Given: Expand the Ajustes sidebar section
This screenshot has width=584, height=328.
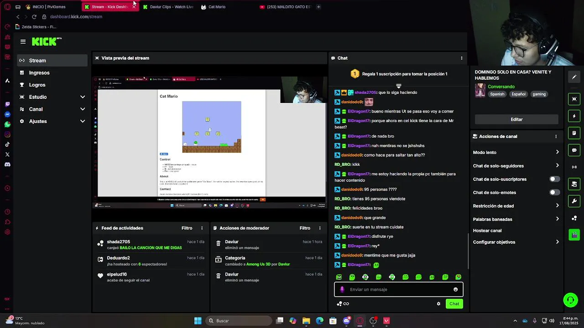Looking at the screenshot, I should [x=52, y=121].
